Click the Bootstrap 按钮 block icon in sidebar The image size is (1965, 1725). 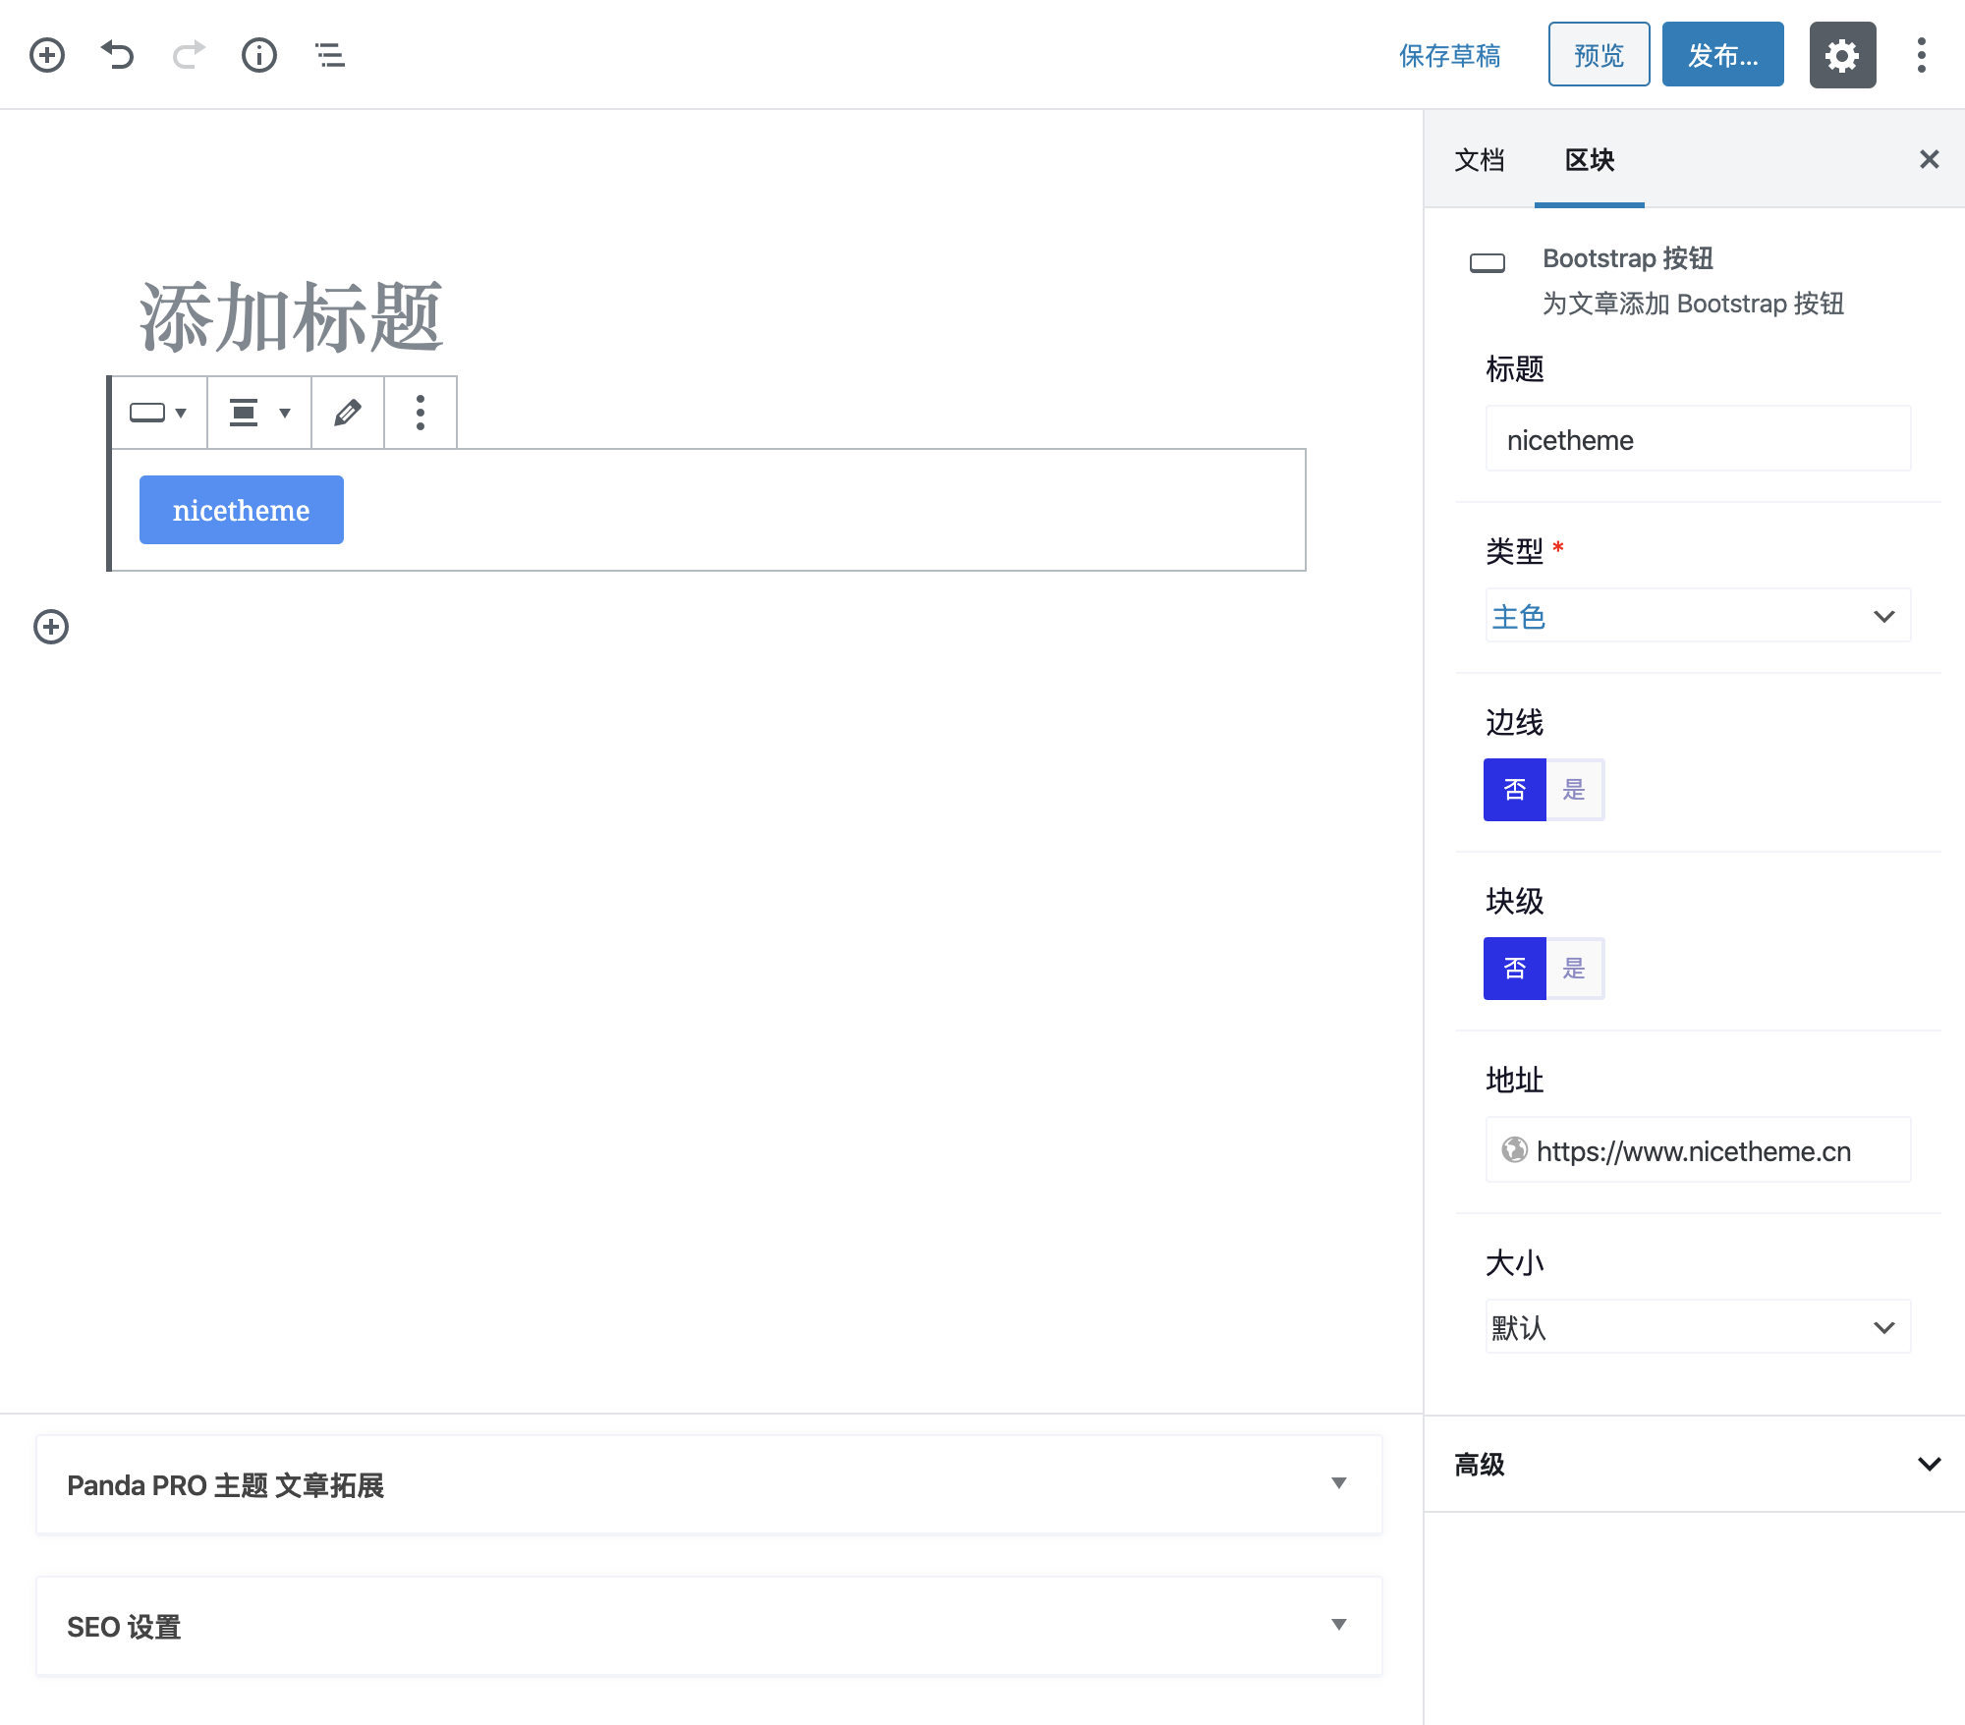tap(1488, 263)
